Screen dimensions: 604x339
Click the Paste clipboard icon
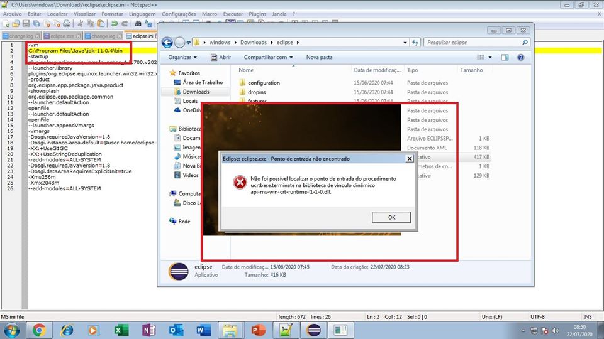coord(101,24)
